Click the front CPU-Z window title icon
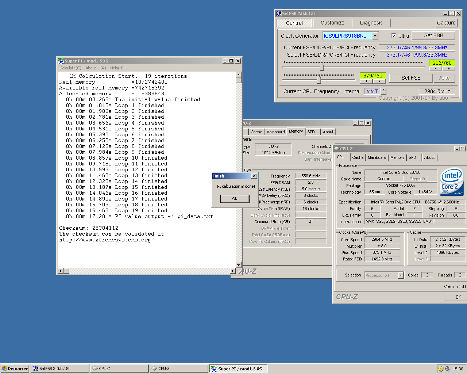The width and height of the screenshot is (467, 374). (337, 149)
